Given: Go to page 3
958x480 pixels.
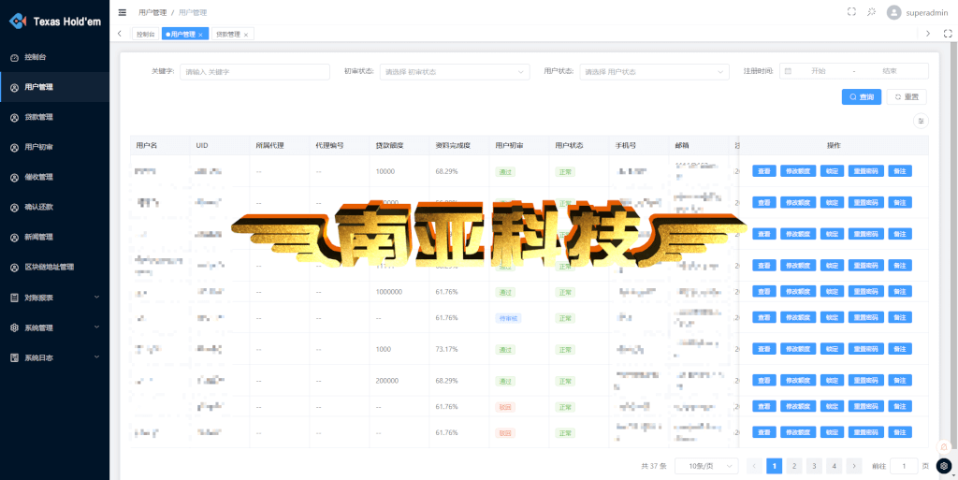Looking at the screenshot, I should pyautogui.click(x=814, y=466).
